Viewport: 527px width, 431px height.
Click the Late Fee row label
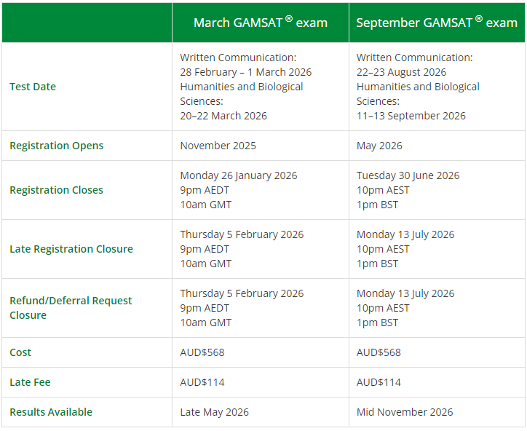30,382
